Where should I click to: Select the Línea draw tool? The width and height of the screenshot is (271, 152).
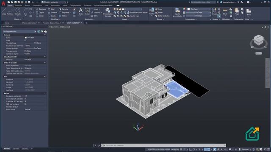pos(4,11)
